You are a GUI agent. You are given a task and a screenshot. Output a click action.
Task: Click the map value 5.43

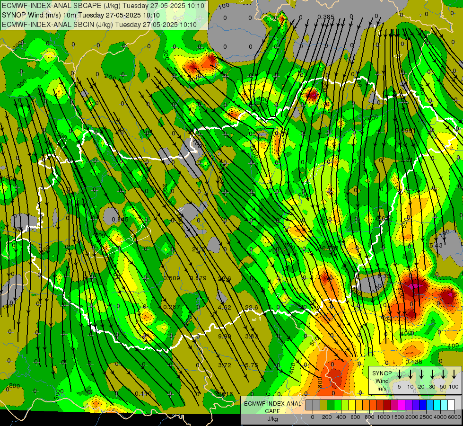[436, 245]
